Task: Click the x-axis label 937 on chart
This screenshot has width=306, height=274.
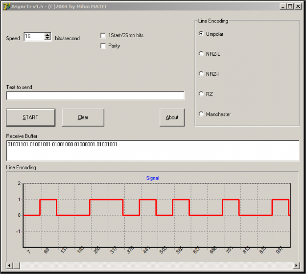Action: pyautogui.click(x=279, y=250)
